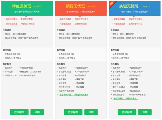Click the 专家24小时答疑 feature
This screenshot has height=120, width=162.
pyautogui.click(x=28, y=24)
